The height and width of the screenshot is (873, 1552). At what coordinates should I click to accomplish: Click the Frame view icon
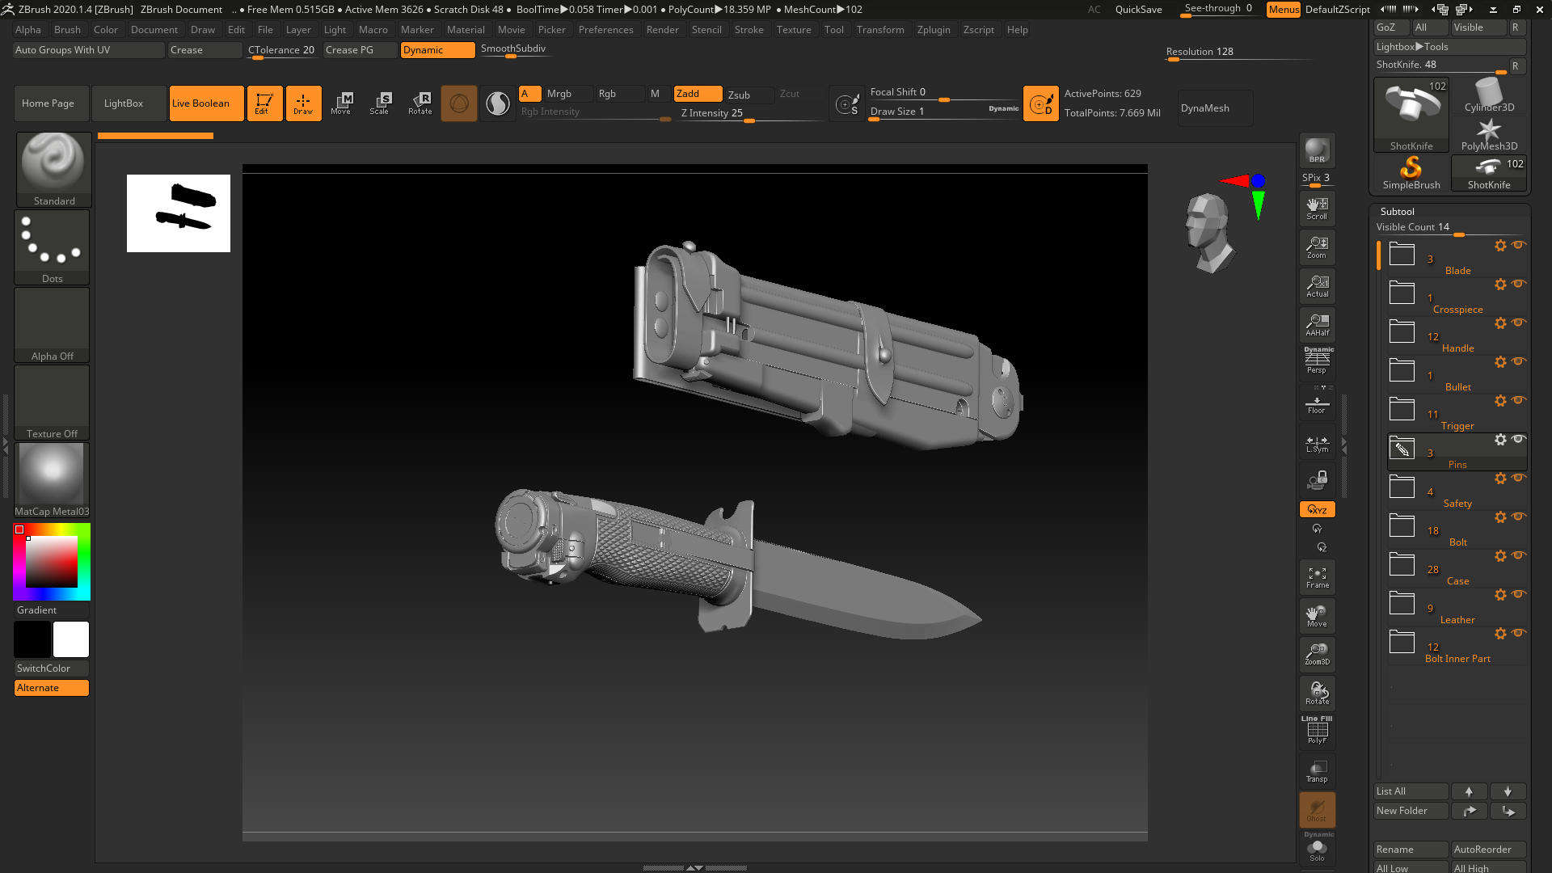pyautogui.click(x=1317, y=576)
